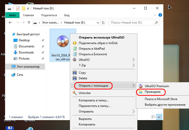Click the drive icon in the title bar

9,8
